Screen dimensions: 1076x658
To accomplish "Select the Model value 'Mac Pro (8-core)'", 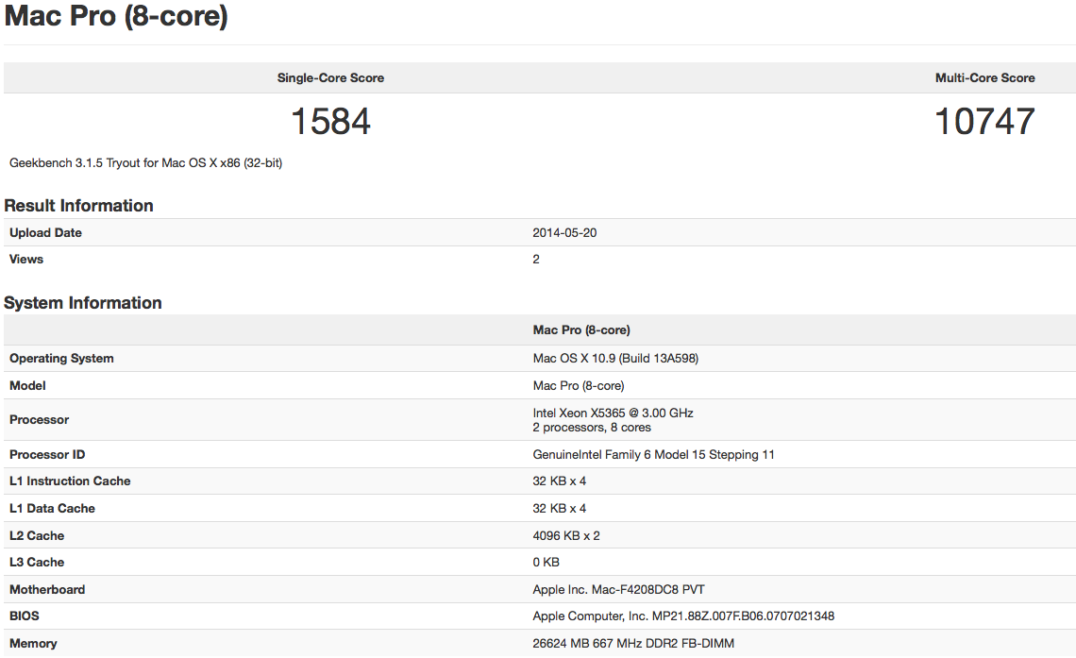I will pyautogui.click(x=579, y=385).
